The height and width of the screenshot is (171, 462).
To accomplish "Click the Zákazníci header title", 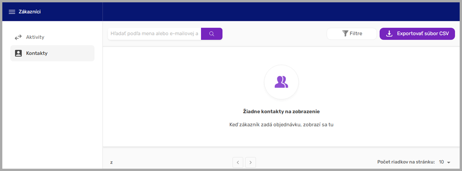I will pos(30,12).
